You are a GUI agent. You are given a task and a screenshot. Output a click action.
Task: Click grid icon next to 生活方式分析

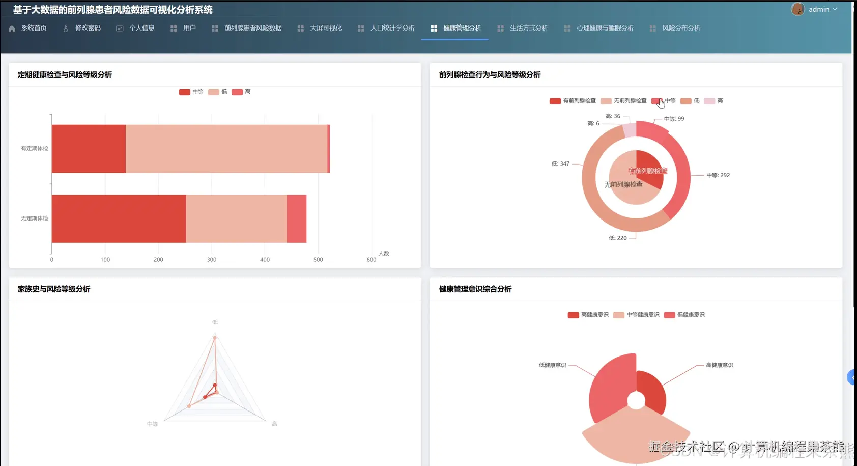[500, 29]
